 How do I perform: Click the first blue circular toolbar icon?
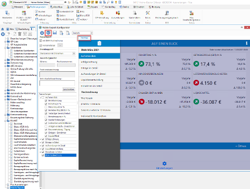[x=42, y=33]
